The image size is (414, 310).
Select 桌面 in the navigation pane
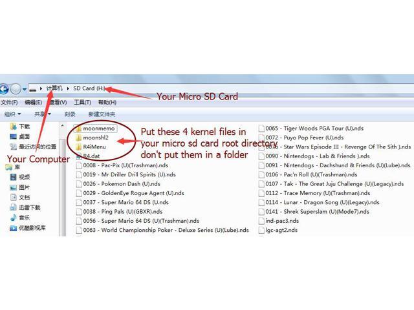pos(20,136)
